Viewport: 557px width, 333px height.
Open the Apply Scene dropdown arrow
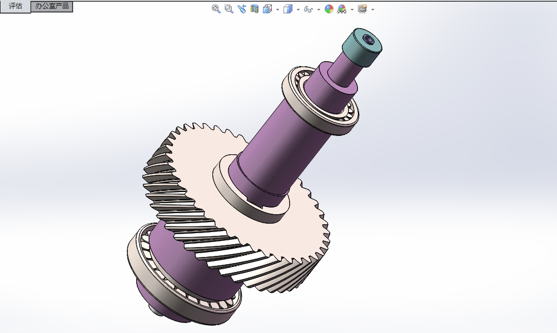[352, 9]
